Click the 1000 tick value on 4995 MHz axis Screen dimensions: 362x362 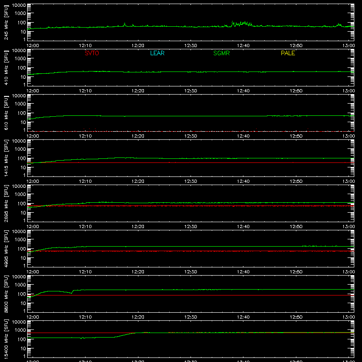[x=20, y=240]
